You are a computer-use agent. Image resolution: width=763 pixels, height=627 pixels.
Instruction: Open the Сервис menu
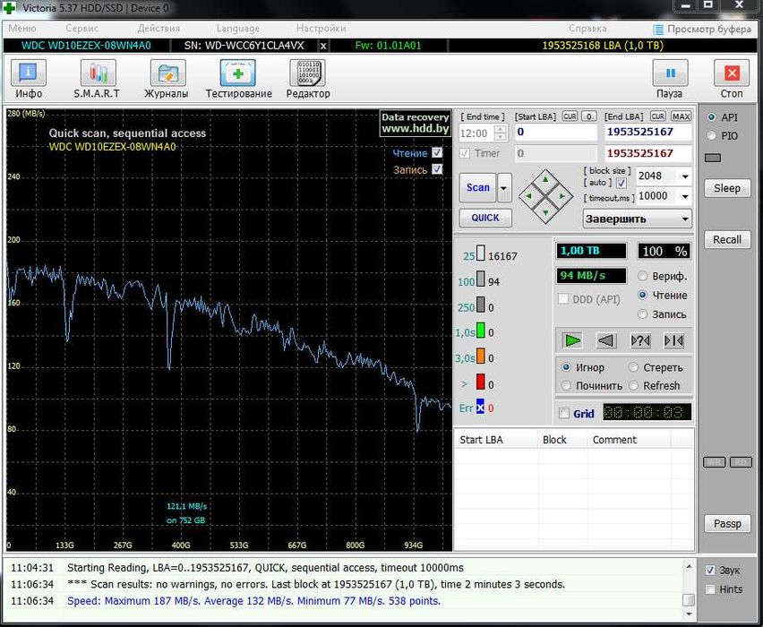tap(81, 29)
